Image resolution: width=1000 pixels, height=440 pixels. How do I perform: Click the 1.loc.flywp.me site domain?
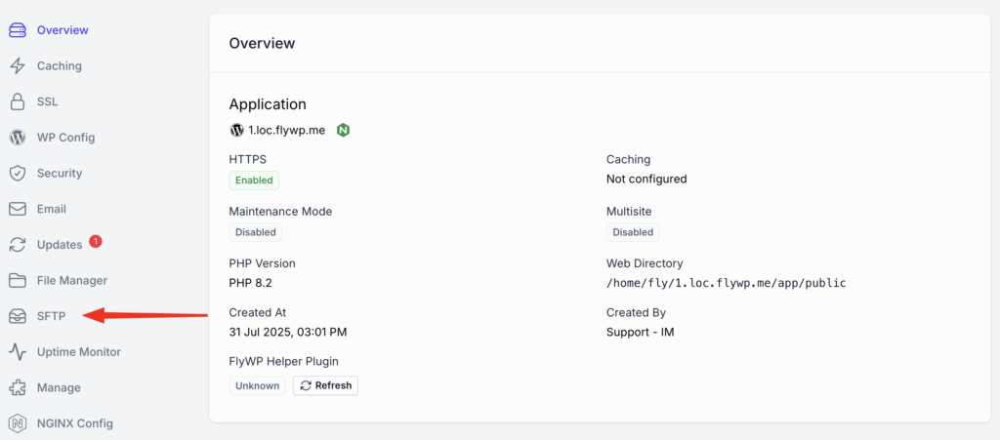pyautogui.click(x=287, y=130)
